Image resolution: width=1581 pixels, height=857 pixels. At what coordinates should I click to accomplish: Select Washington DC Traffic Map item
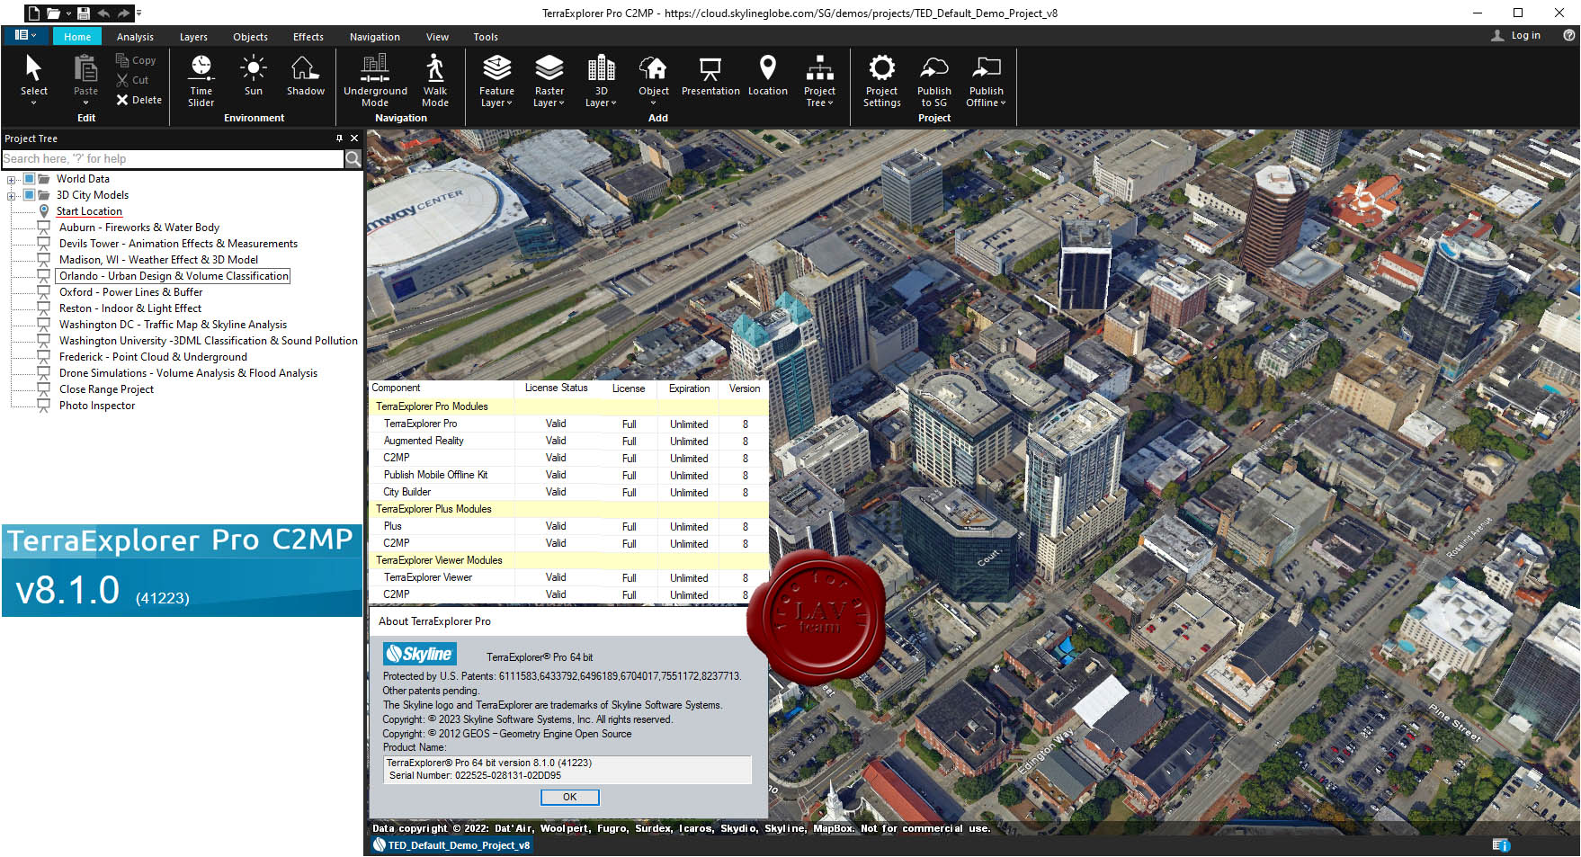173,325
